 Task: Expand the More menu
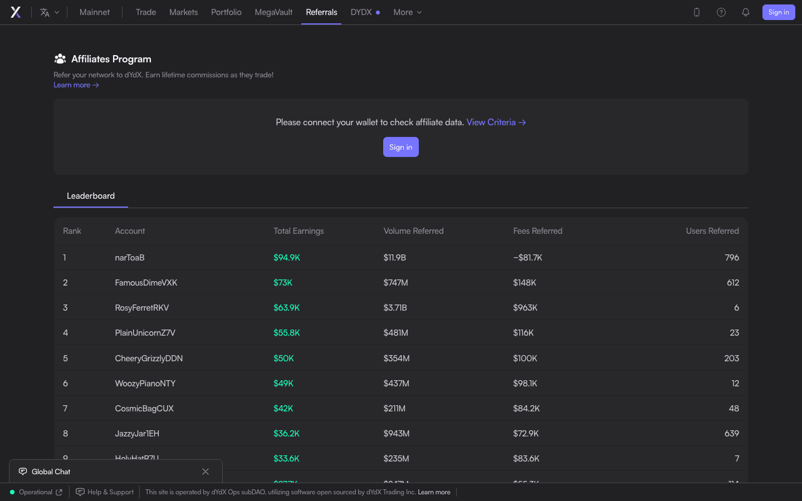(x=408, y=12)
